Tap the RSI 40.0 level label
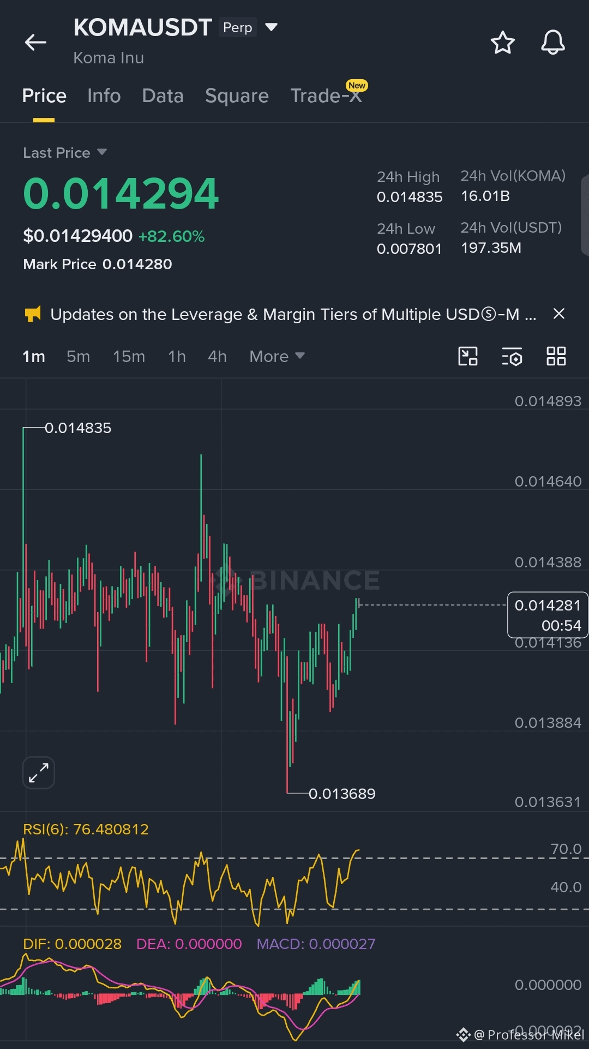This screenshot has height=1049, width=589. click(x=566, y=887)
